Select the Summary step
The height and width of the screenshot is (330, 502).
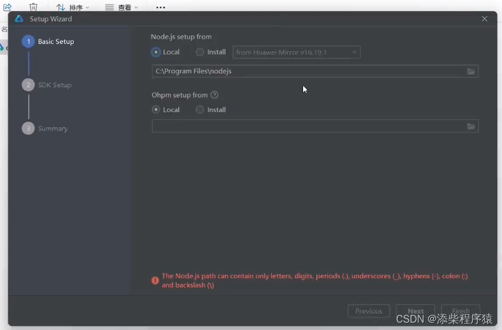(x=45, y=128)
